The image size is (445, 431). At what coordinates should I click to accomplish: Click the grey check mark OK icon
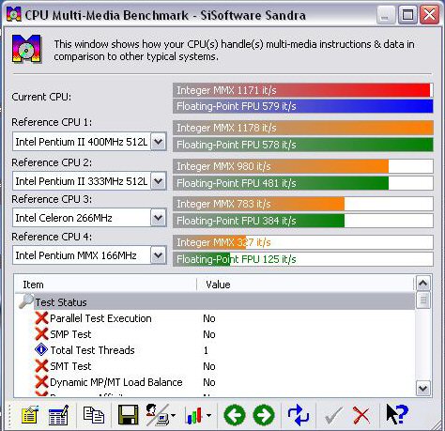(x=333, y=416)
